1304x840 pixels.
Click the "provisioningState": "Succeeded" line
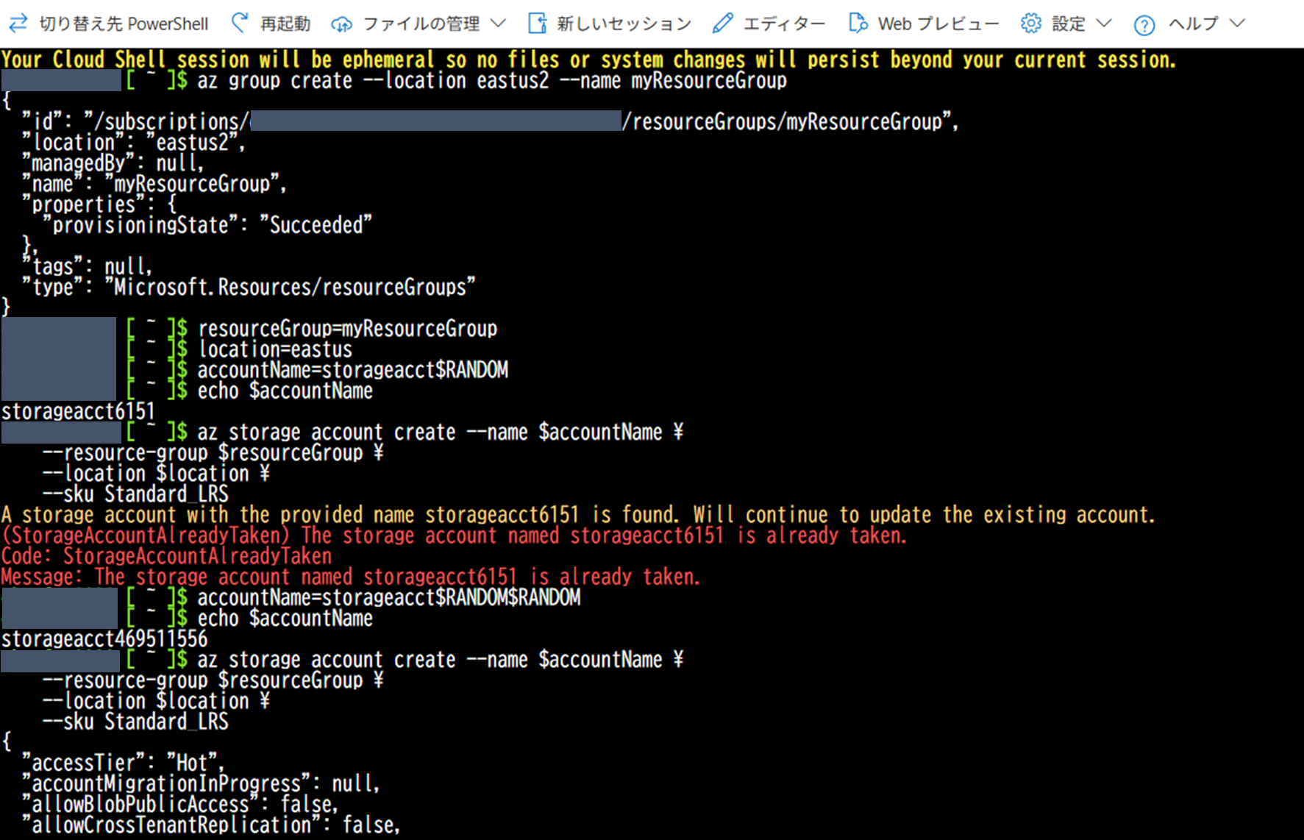[x=207, y=225]
